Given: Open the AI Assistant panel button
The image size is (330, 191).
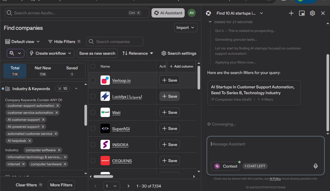Looking at the screenshot, I should coord(168,13).
